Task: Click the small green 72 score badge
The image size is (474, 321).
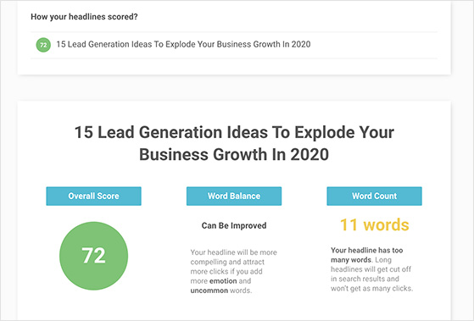Action: [43, 45]
